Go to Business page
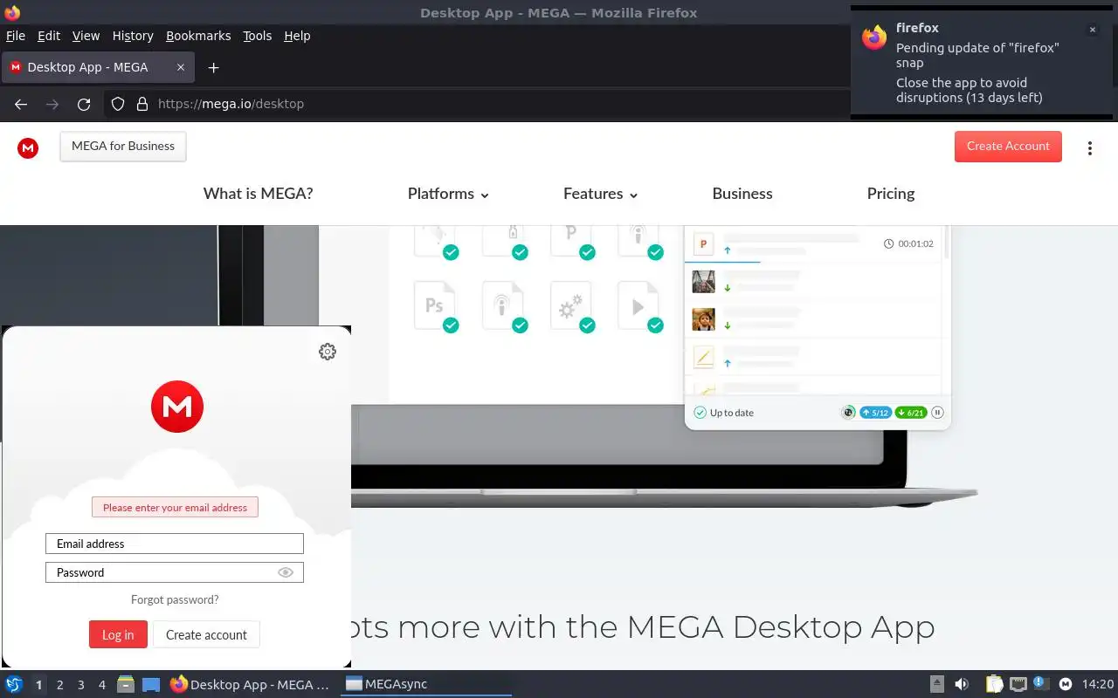Image resolution: width=1118 pixels, height=698 pixels. (742, 194)
